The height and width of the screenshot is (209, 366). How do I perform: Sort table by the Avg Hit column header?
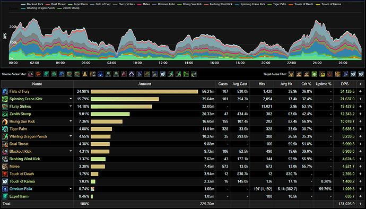[286, 84]
